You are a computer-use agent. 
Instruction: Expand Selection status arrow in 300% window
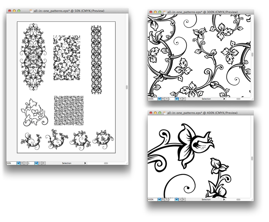pos(224,99)
